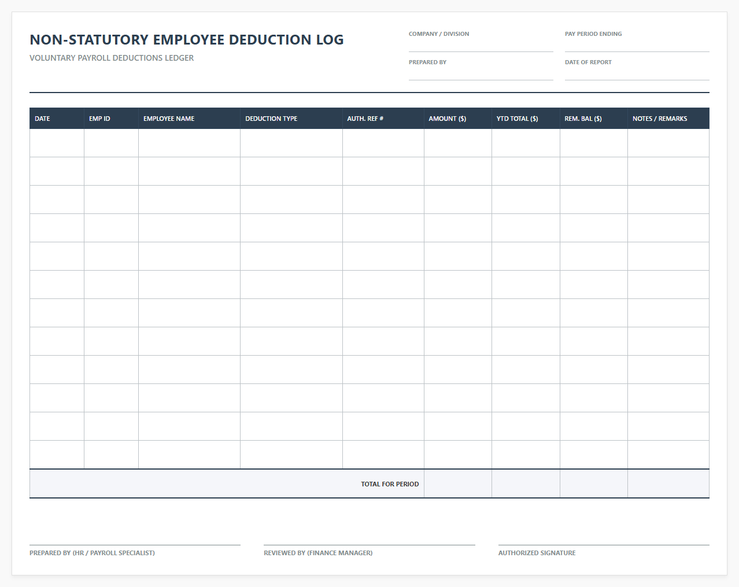Click the 'Prepared By (HR / Payroll Specialist)' label
The height and width of the screenshot is (587, 739).
pyautogui.click(x=92, y=553)
